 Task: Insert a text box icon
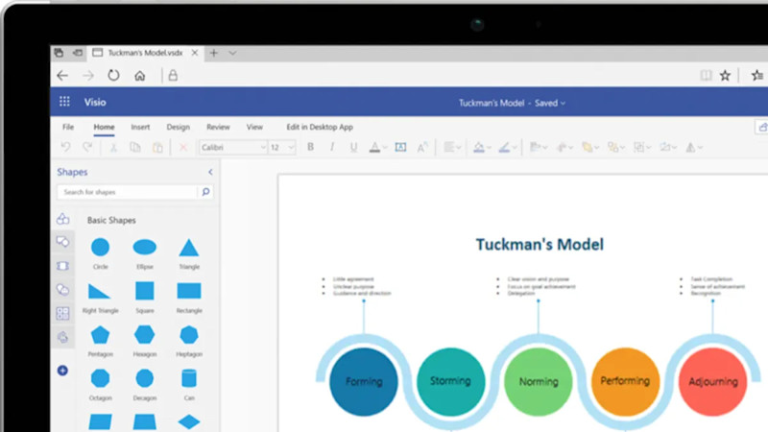click(x=400, y=148)
